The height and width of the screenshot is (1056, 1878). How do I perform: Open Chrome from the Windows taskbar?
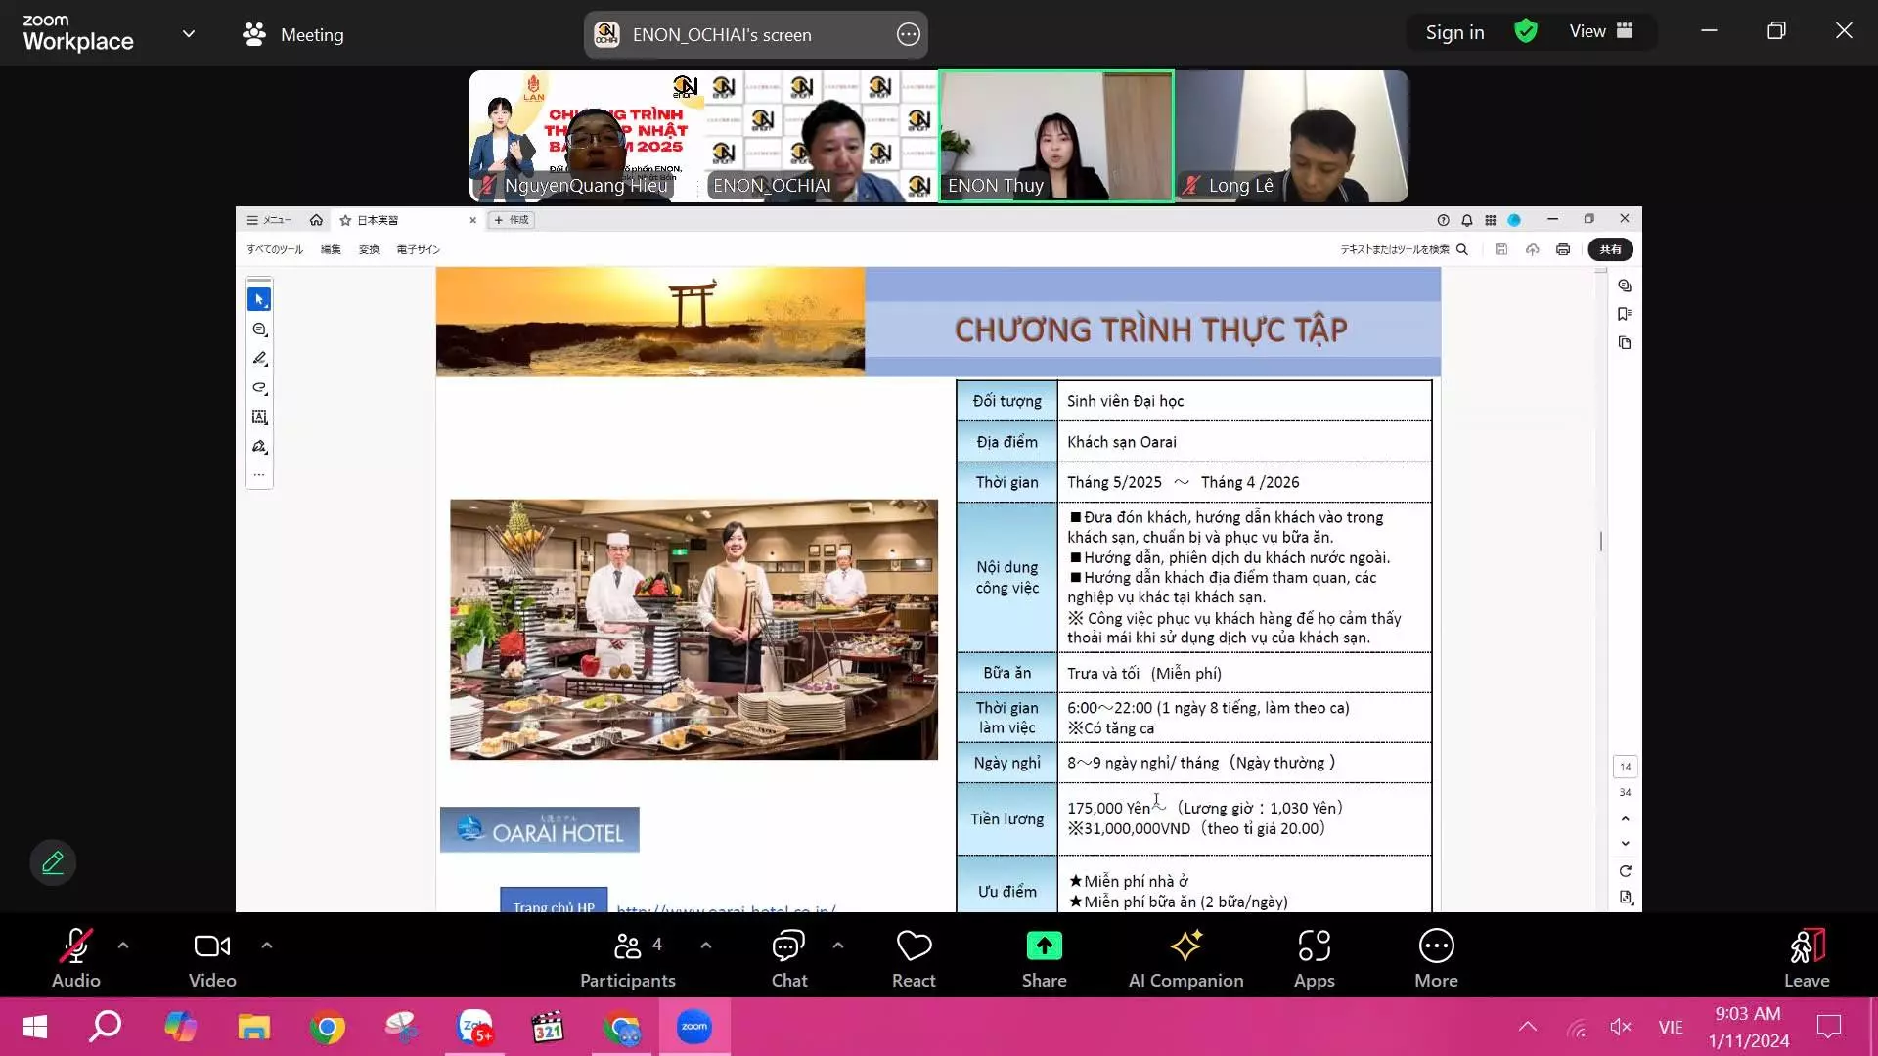click(x=327, y=1028)
